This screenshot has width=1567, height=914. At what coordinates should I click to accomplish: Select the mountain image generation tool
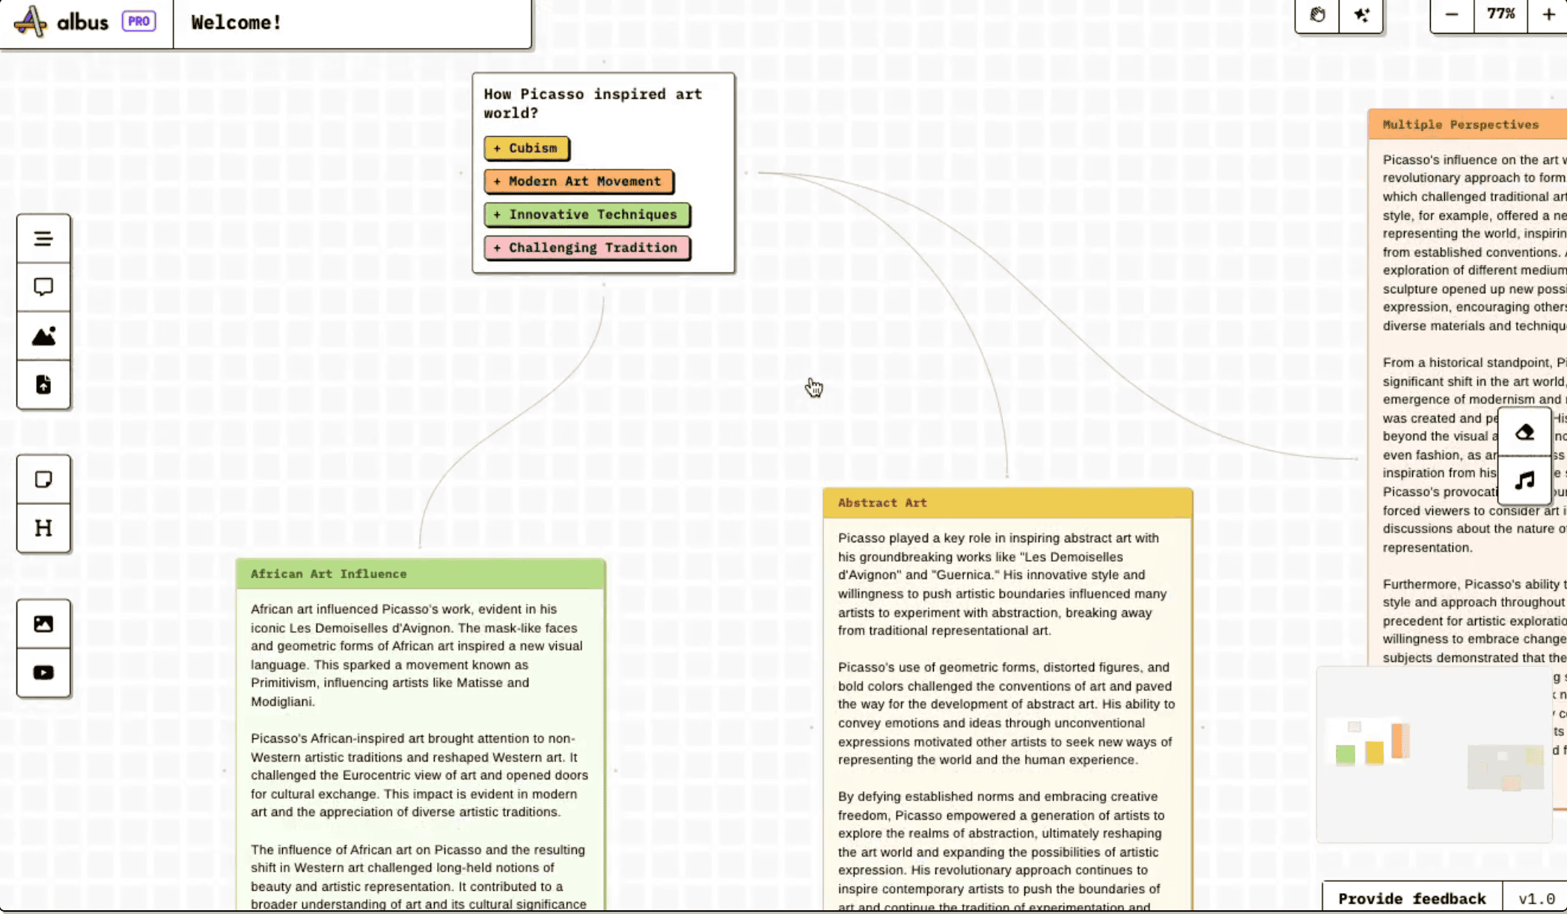[43, 336]
